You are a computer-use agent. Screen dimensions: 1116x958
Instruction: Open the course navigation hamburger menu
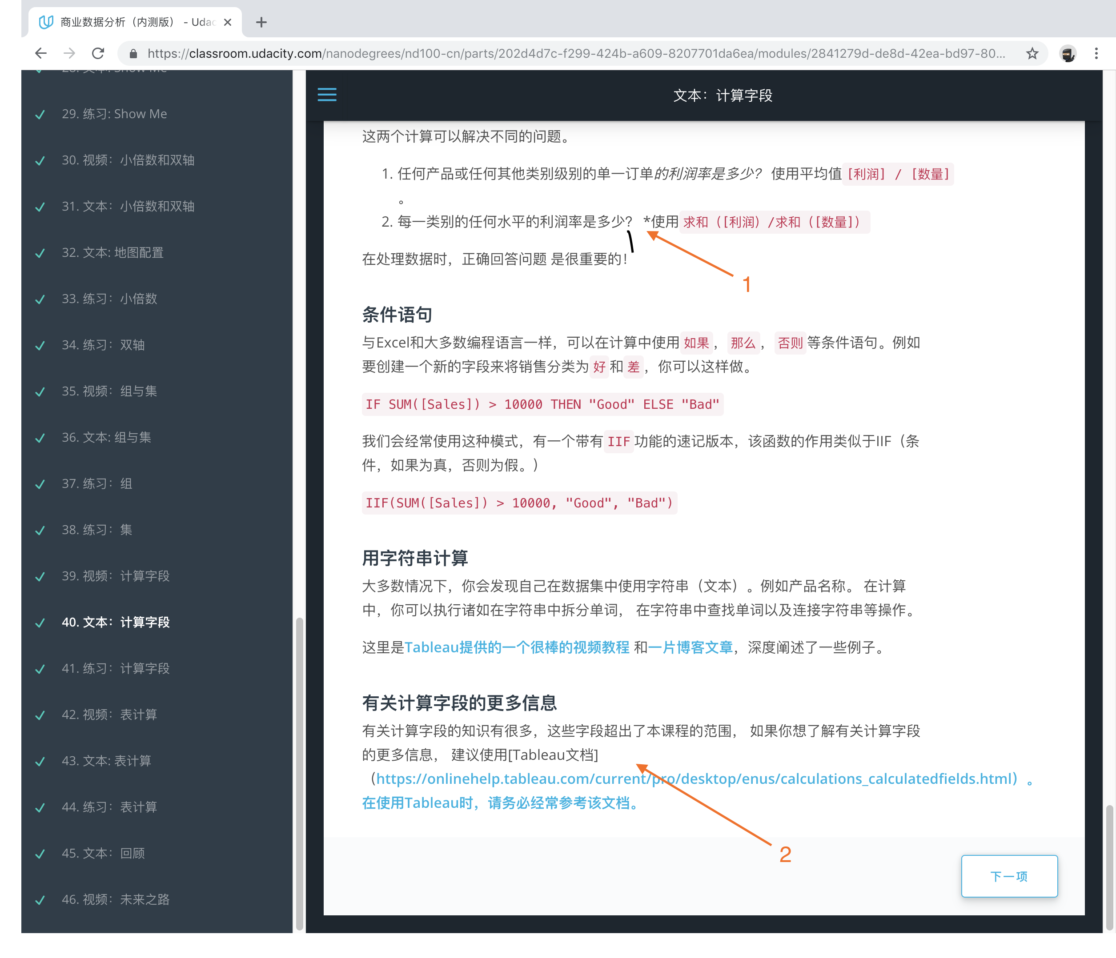[327, 95]
